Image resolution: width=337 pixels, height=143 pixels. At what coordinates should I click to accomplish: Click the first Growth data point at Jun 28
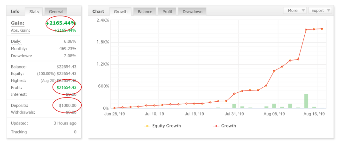114,108
